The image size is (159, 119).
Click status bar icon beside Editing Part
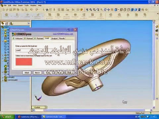[x=150, y=113]
